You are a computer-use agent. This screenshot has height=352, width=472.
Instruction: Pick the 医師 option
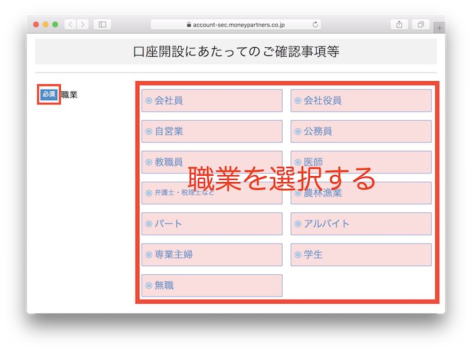coord(361,162)
